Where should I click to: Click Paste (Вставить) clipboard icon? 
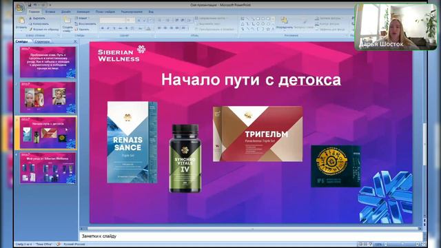(21, 21)
